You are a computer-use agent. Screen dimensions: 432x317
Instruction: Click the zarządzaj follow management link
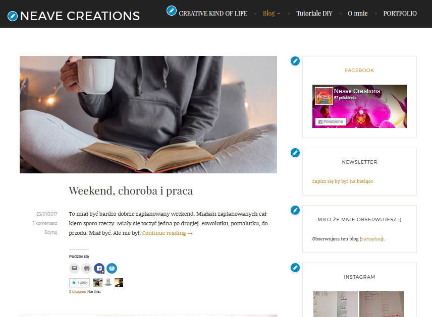(x=371, y=239)
